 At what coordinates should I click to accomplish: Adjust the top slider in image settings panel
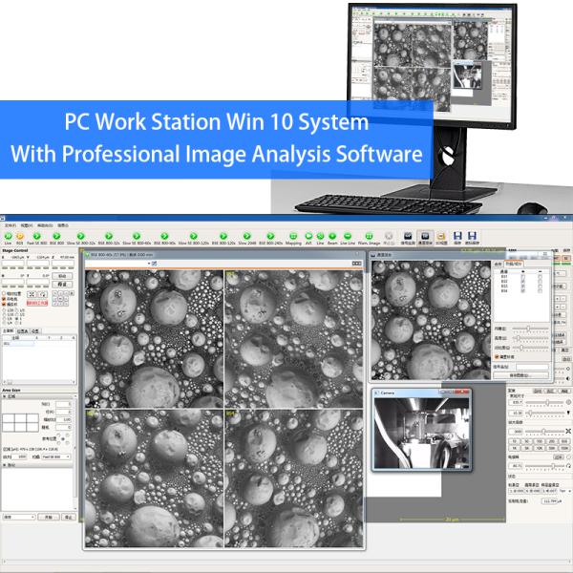[530, 328]
